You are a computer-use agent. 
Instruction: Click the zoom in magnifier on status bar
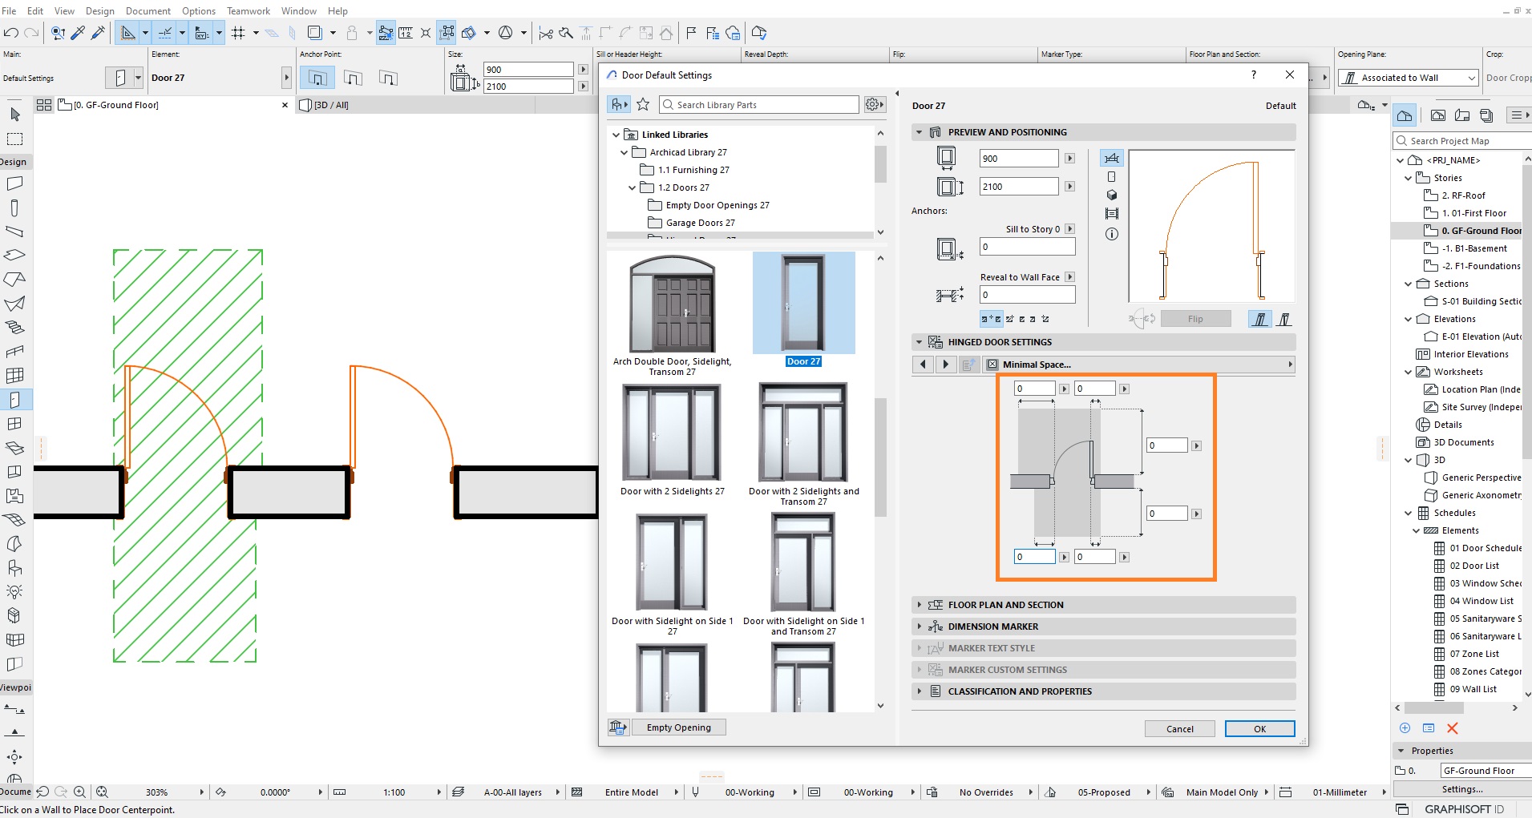(x=79, y=792)
